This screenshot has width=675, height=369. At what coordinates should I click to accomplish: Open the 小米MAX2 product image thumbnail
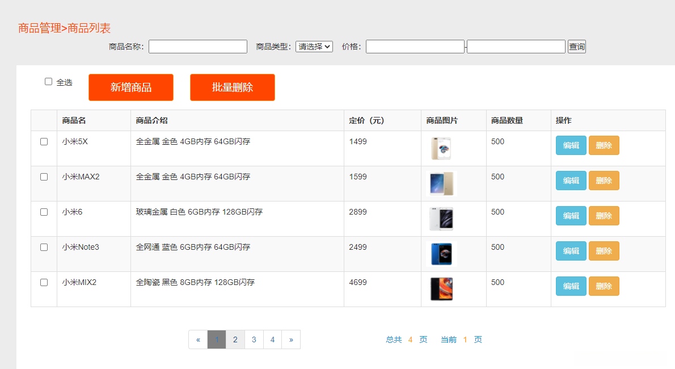click(441, 183)
